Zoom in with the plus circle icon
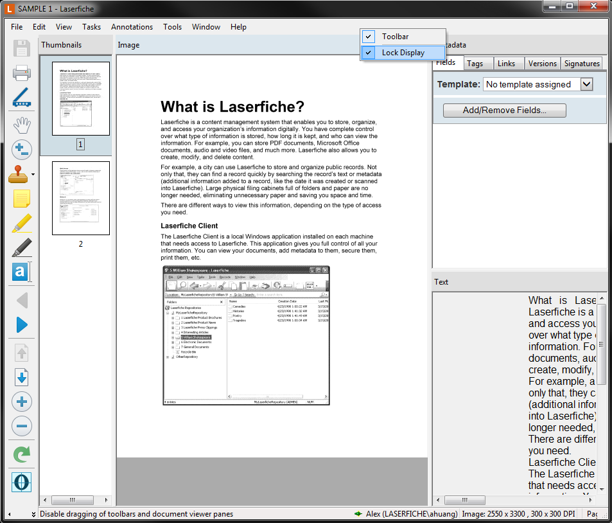The width and height of the screenshot is (612, 523). (x=21, y=402)
